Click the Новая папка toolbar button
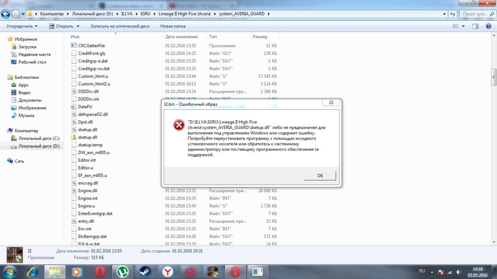The image size is (497, 279). coord(173,26)
